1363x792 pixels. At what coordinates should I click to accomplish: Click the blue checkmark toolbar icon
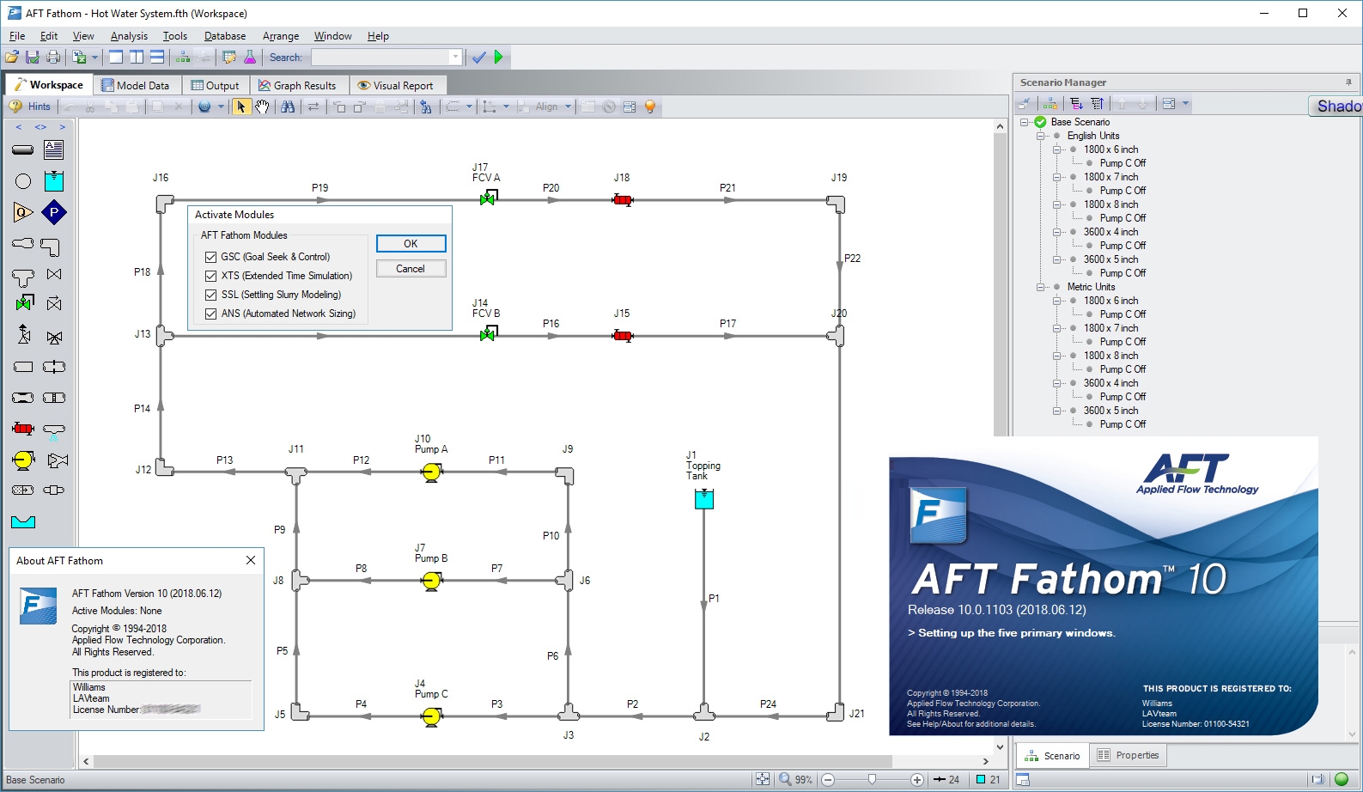click(479, 58)
